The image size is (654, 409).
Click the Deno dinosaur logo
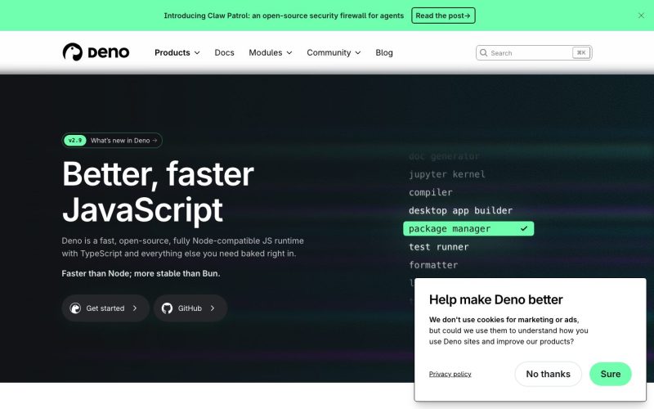73,52
